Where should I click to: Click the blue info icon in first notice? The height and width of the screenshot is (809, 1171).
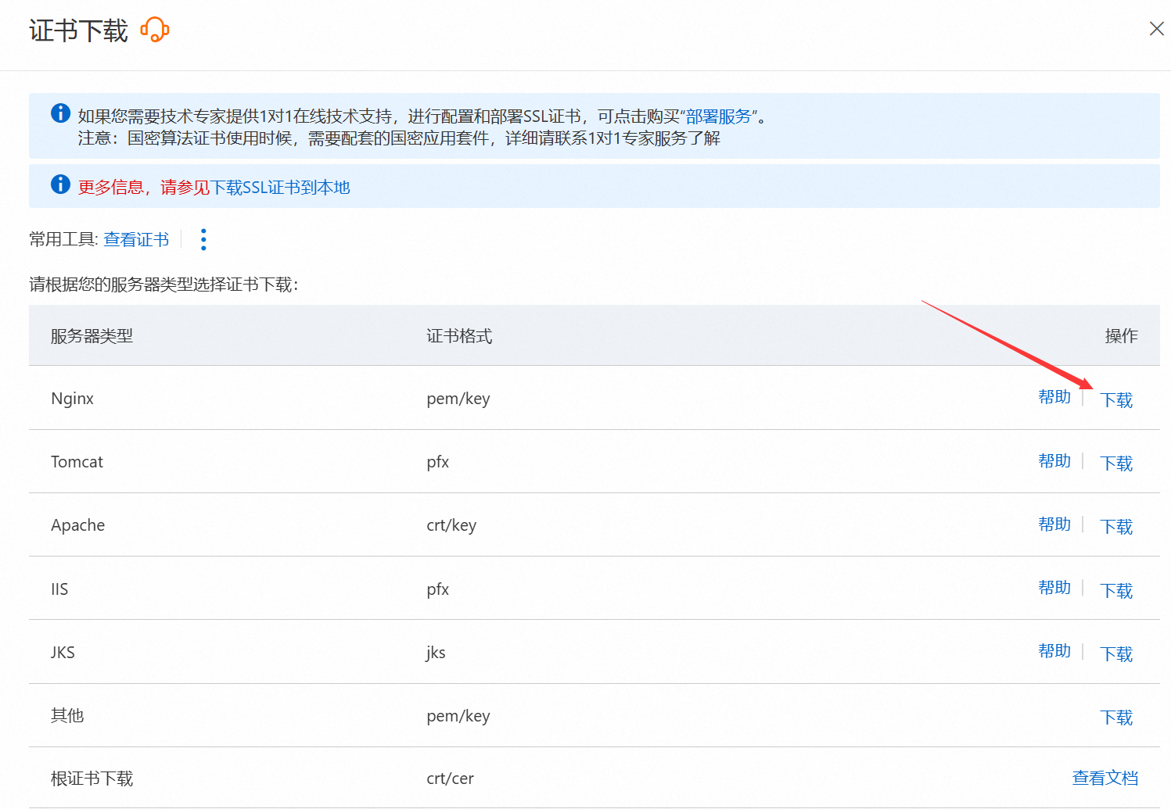tap(60, 113)
